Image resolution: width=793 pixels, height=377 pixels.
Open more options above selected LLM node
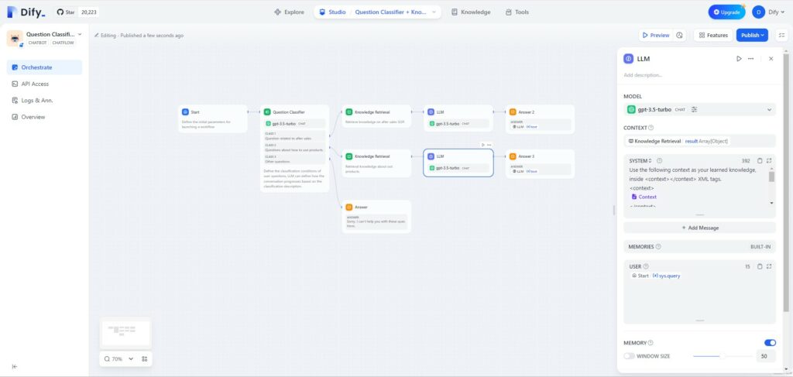click(x=489, y=145)
